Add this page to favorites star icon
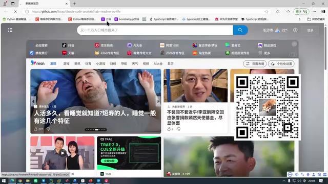The width and height of the screenshot is (328, 184). 266,12
